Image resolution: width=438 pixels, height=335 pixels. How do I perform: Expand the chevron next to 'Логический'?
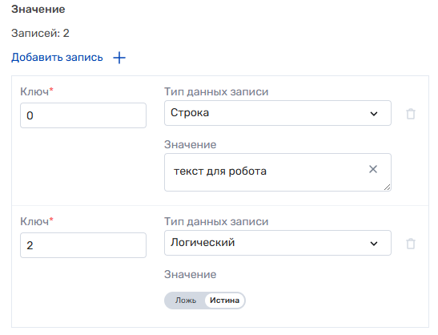pyautogui.click(x=374, y=244)
